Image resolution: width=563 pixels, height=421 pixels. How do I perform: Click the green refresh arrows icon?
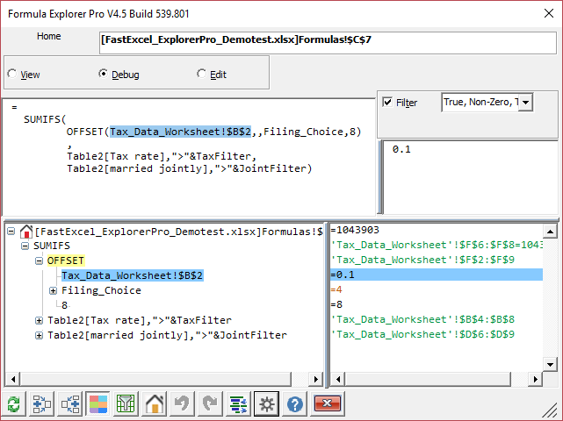click(x=14, y=404)
